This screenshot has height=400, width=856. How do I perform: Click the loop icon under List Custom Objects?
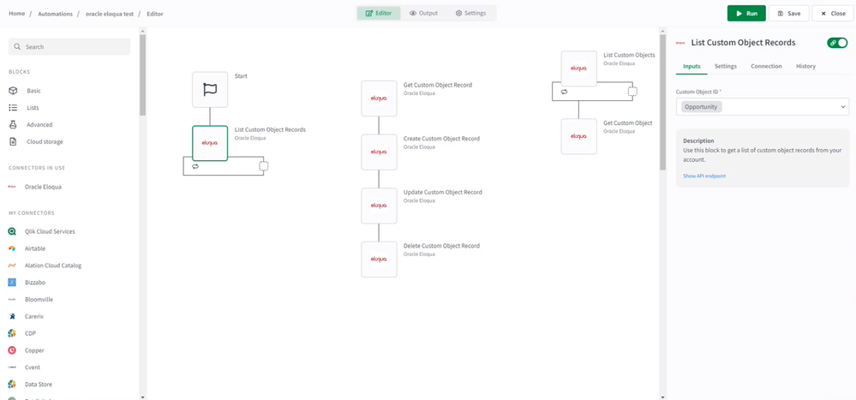pyautogui.click(x=564, y=92)
